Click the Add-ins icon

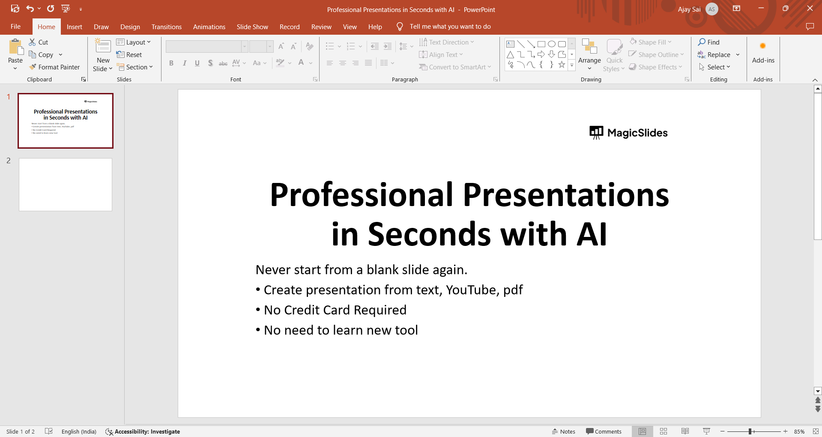coord(763,46)
